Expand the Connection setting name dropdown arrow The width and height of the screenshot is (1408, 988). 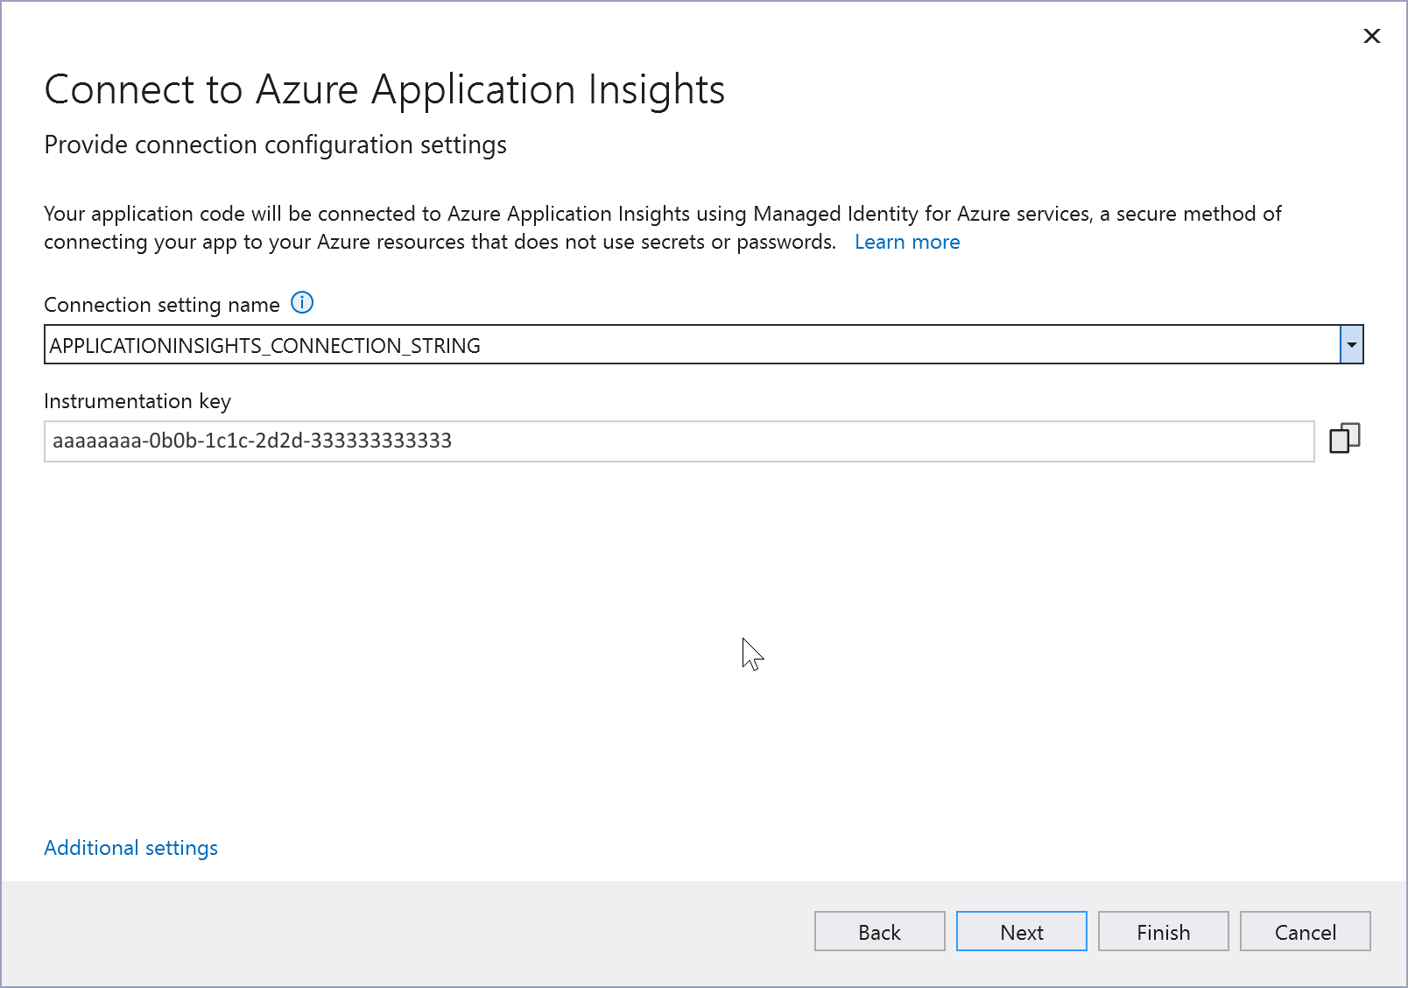click(1351, 344)
